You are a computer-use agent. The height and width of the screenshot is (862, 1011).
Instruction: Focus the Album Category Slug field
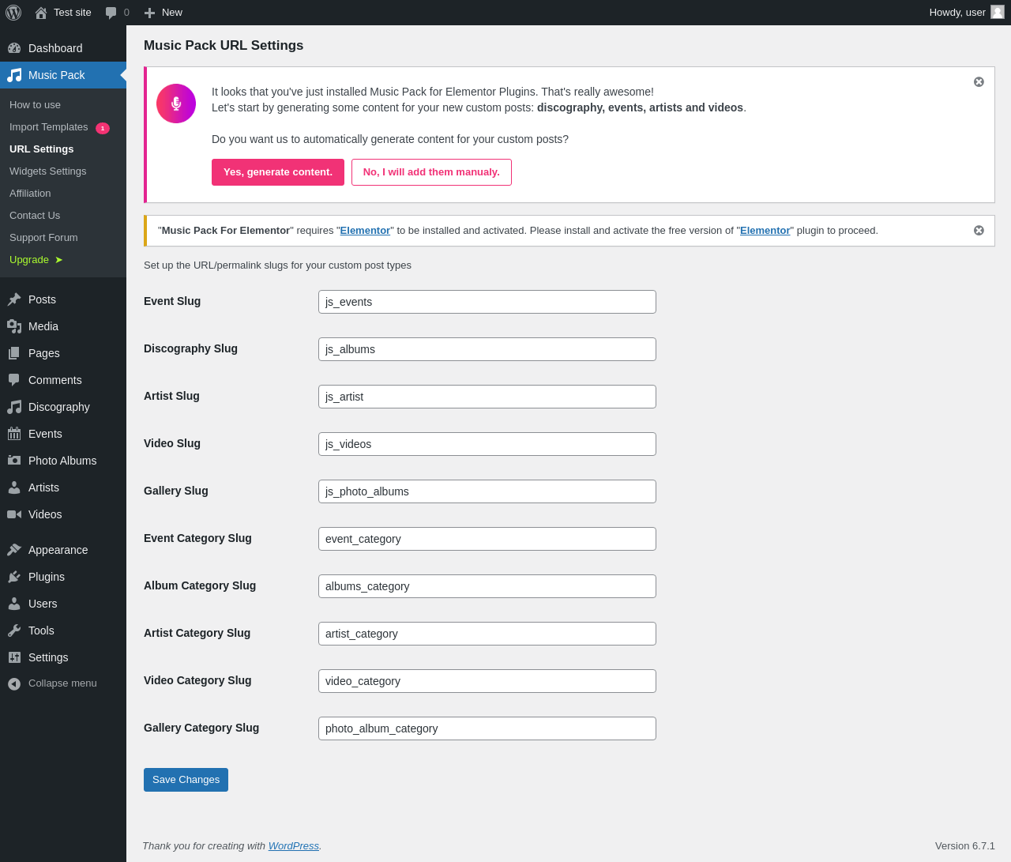point(487,586)
